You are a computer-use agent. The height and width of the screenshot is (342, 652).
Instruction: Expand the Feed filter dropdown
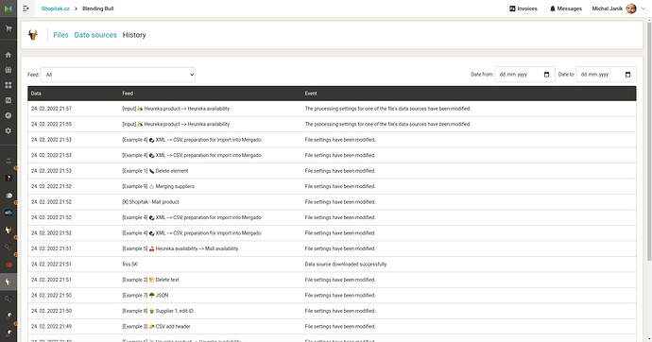118,75
